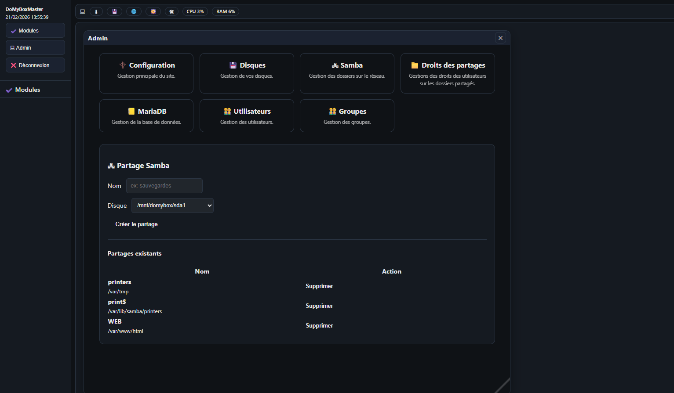
Task: Open the Configuration admin card
Action: point(146,73)
